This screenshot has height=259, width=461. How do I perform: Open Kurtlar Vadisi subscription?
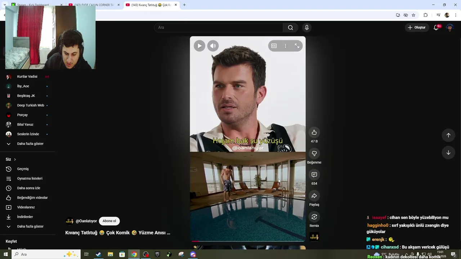coord(27,77)
